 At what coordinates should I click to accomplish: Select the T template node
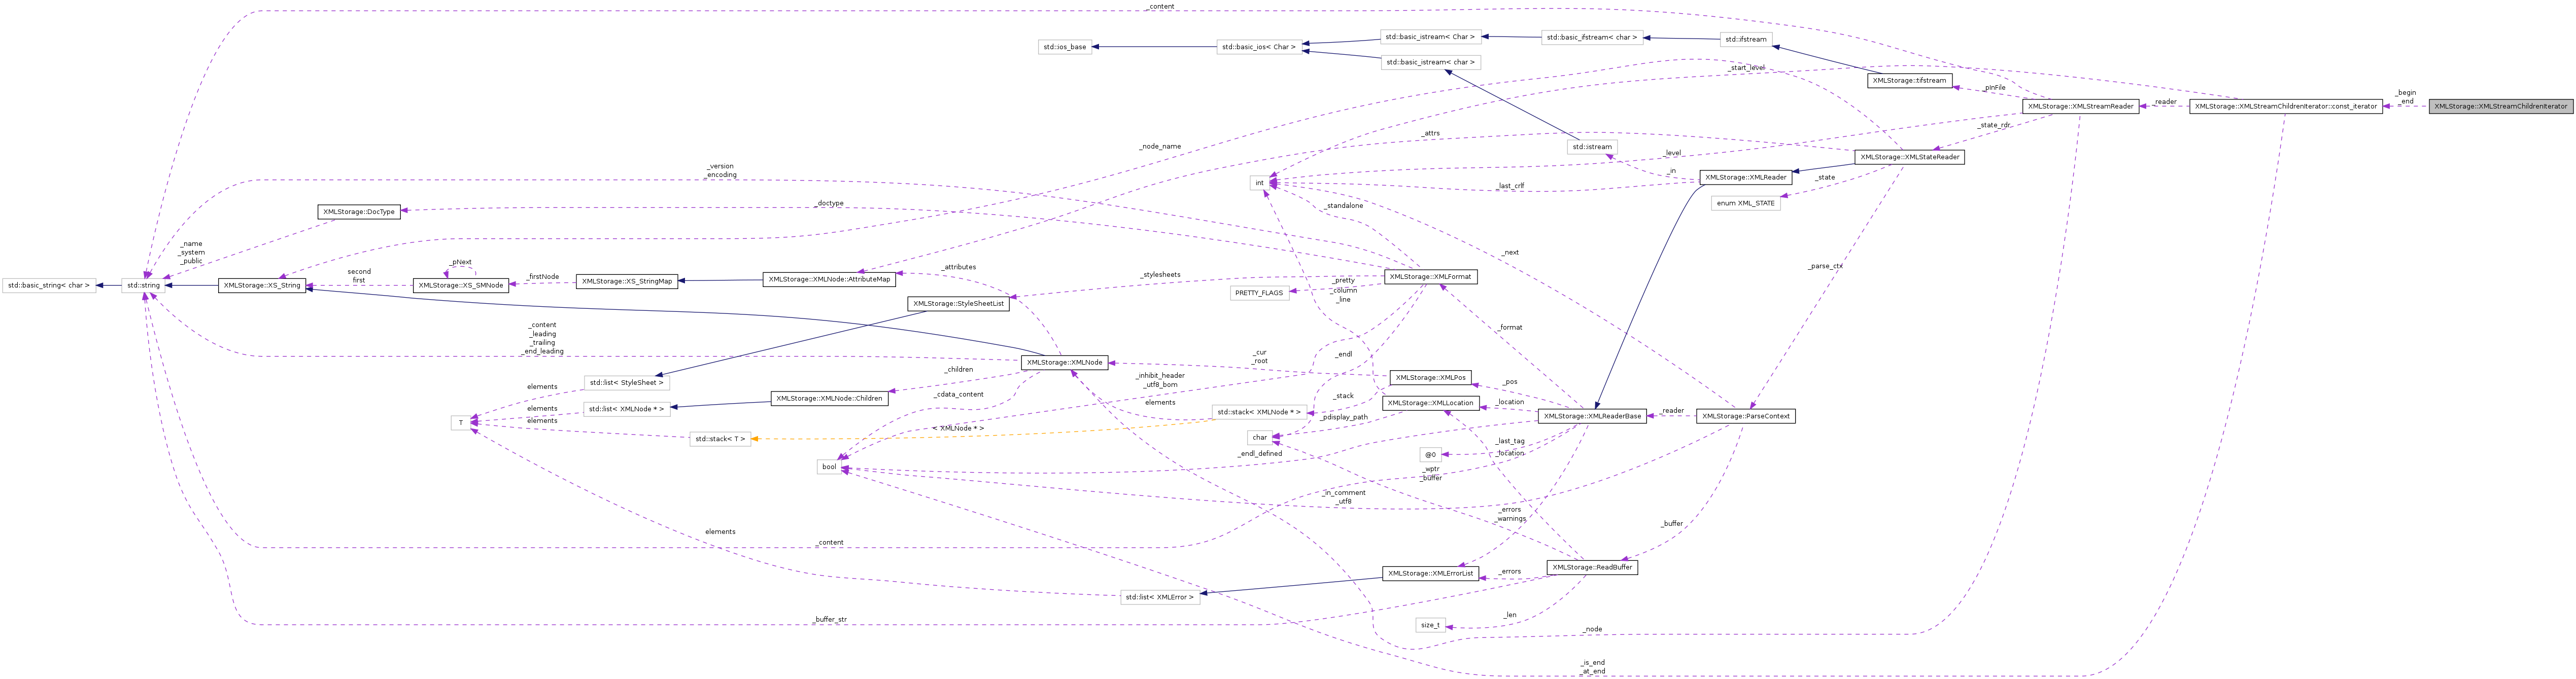coord(461,423)
